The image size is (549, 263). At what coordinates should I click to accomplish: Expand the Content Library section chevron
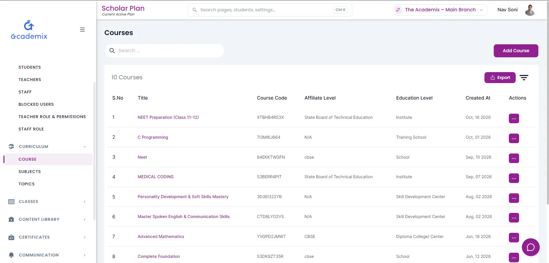click(84, 219)
